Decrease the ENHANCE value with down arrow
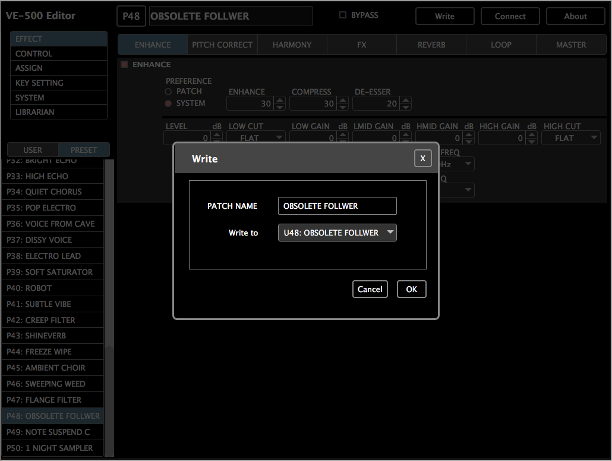This screenshot has width=612, height=461. [x=279, y=106]
